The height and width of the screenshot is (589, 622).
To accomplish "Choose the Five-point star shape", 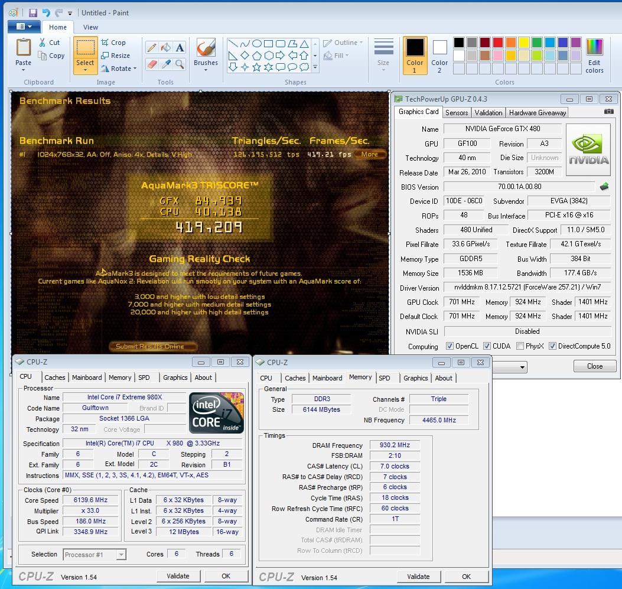I will pyautogui.click(x=256, y=67).
